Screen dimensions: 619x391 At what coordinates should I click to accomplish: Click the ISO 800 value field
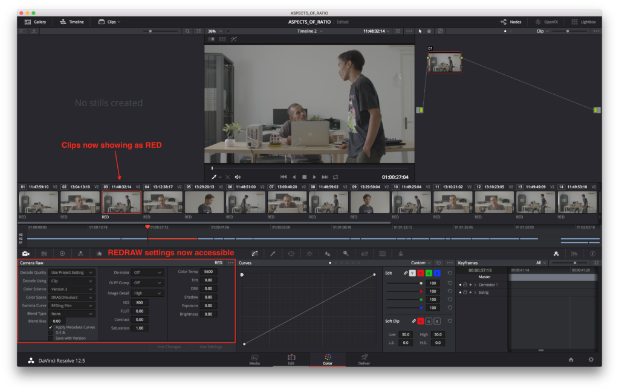click(x=140, y=303)
